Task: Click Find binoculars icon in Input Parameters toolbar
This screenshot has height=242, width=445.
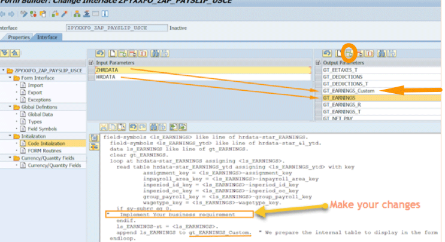Action: [x=155, y=53]
